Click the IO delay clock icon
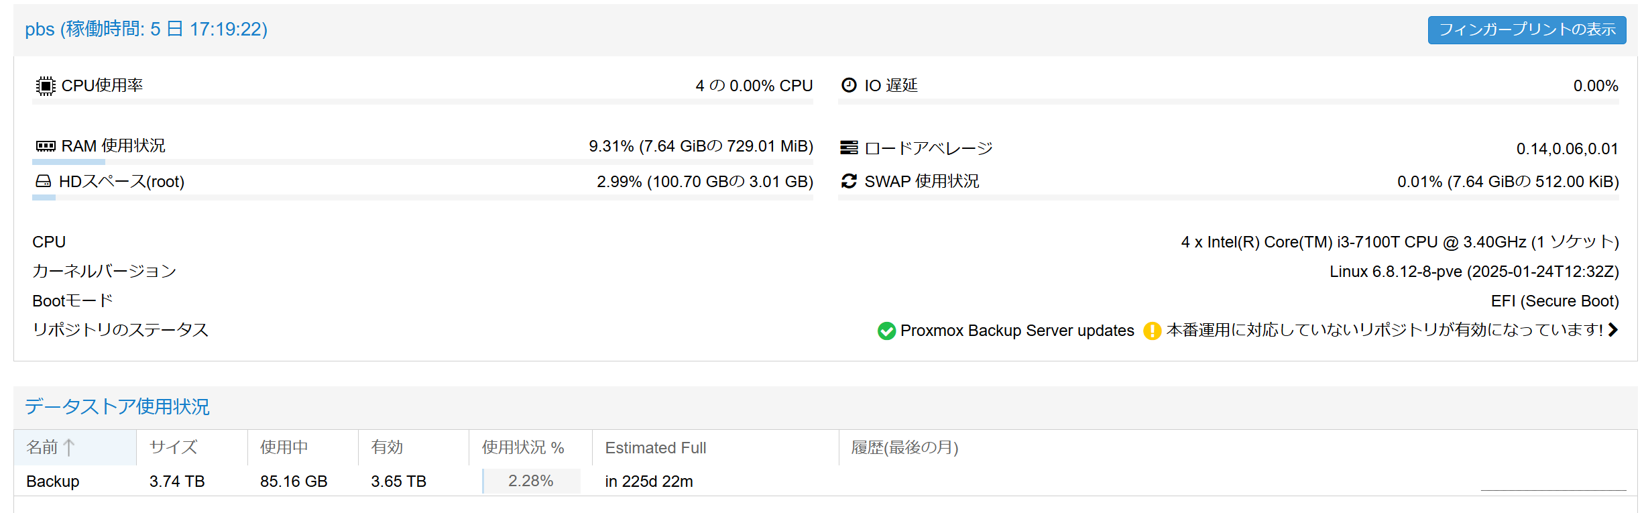The image size is (1644, 513). coord(849,85)
